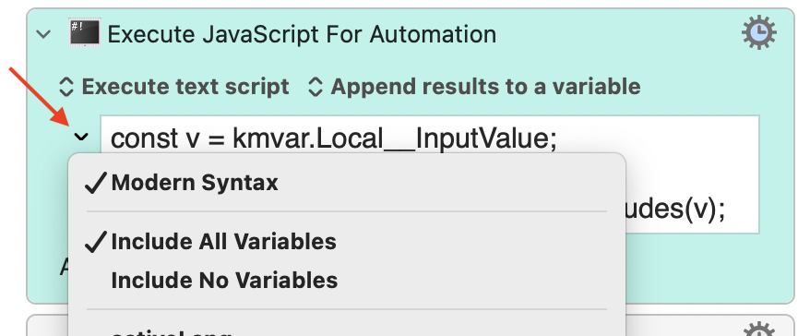810x336 pixels.
Task: Open the gear clock menu of JavaScript action
Action: (x=759, y=33)
